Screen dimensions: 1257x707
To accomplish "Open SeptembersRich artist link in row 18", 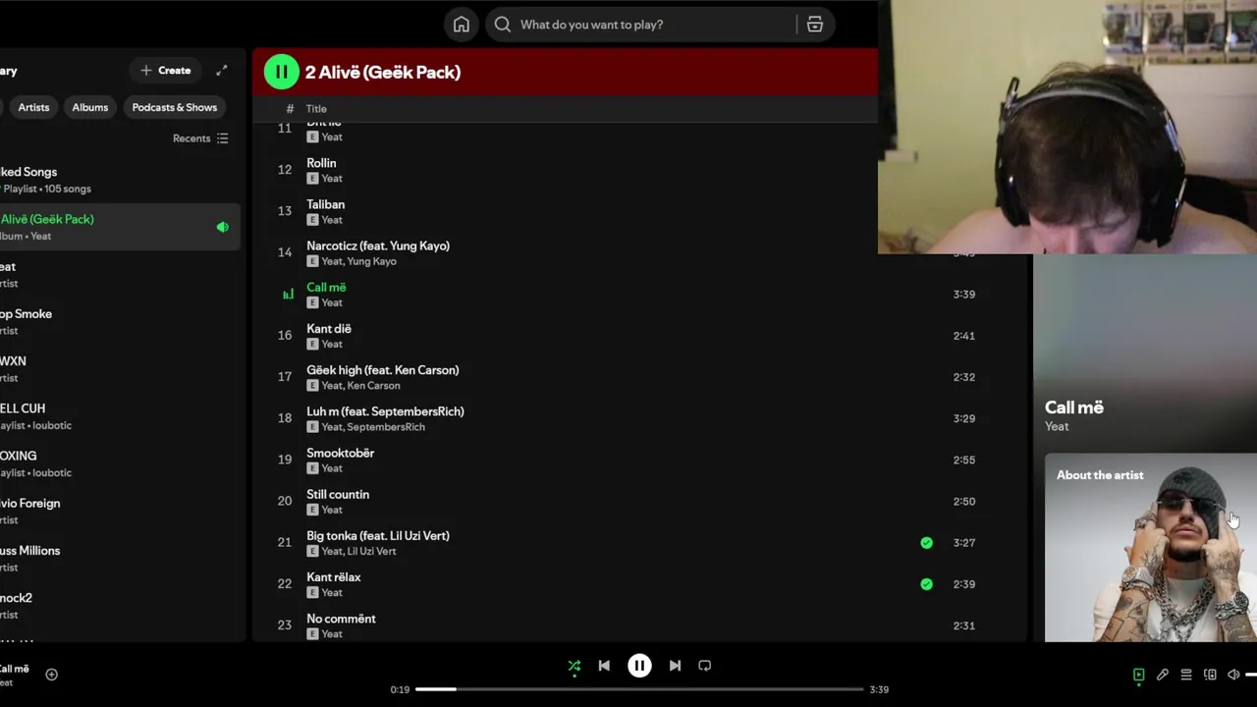I will [387, 427].
